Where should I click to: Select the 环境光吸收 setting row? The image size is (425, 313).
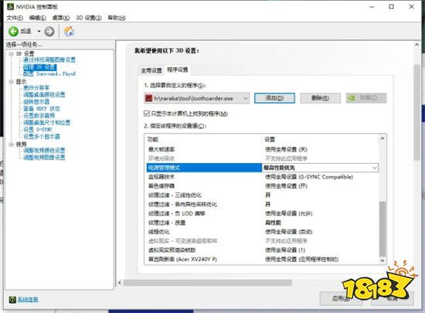pos(263,158)
